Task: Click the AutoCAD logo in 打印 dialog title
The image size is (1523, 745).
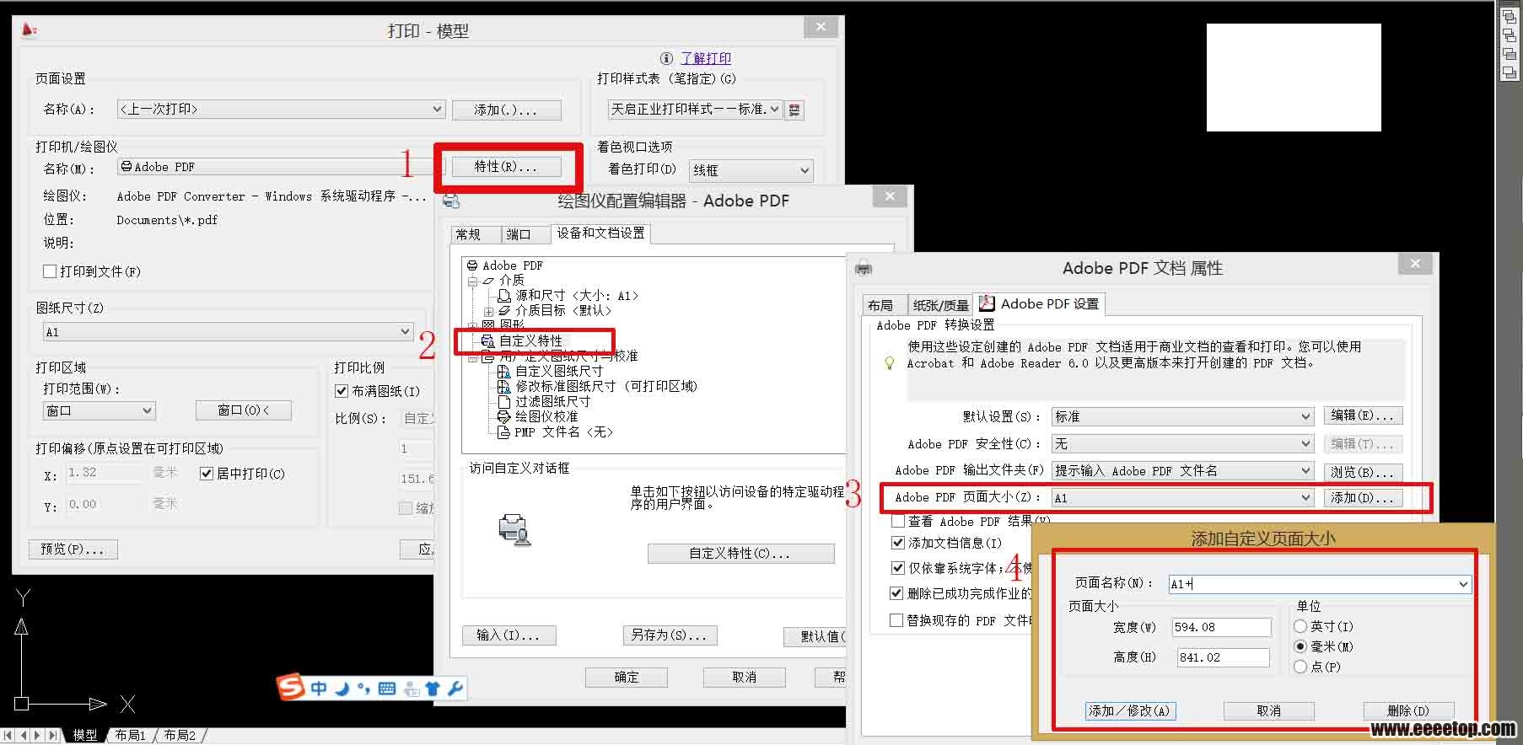Action: point(30,30)
